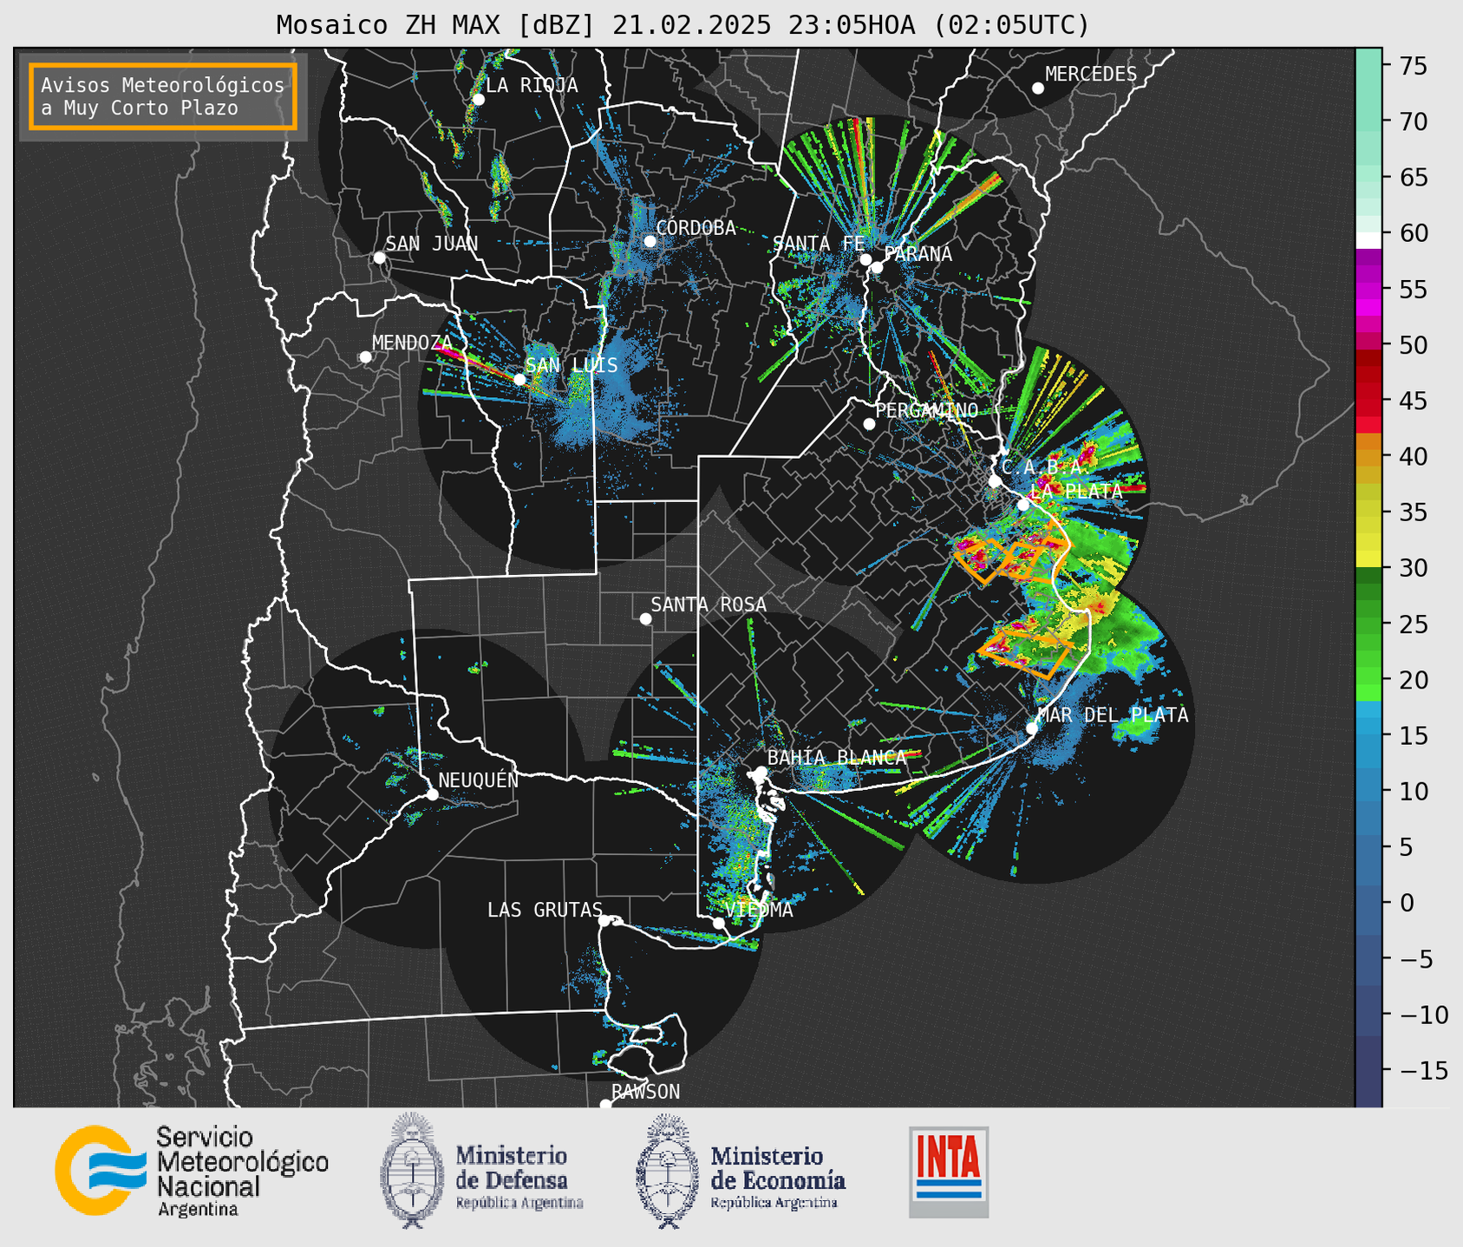Click the SAN LUIS city label
Image resolution: width=1463 pixels, height=1247 pixels.
pyautogui.click(x=571, y=365)
